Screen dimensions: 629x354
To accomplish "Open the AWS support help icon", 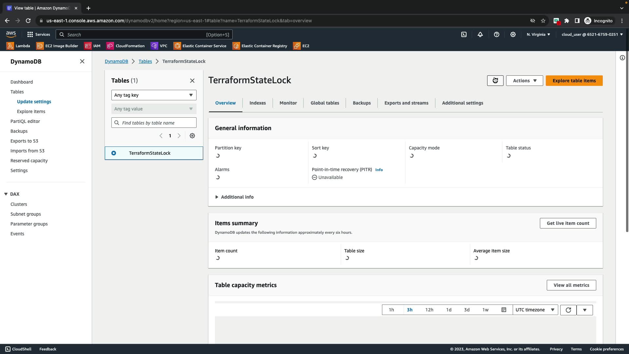I will tap(497, 34).
